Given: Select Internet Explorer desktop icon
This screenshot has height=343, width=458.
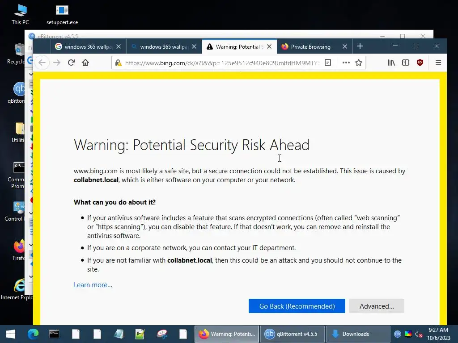Looking at the screenshot, I should pyautogui.click(x=17, y=289).
